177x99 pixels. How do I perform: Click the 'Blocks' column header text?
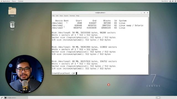(107, 21)
